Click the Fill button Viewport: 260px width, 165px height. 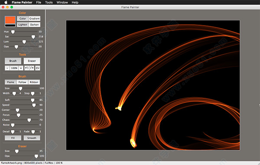pos(13,138)
